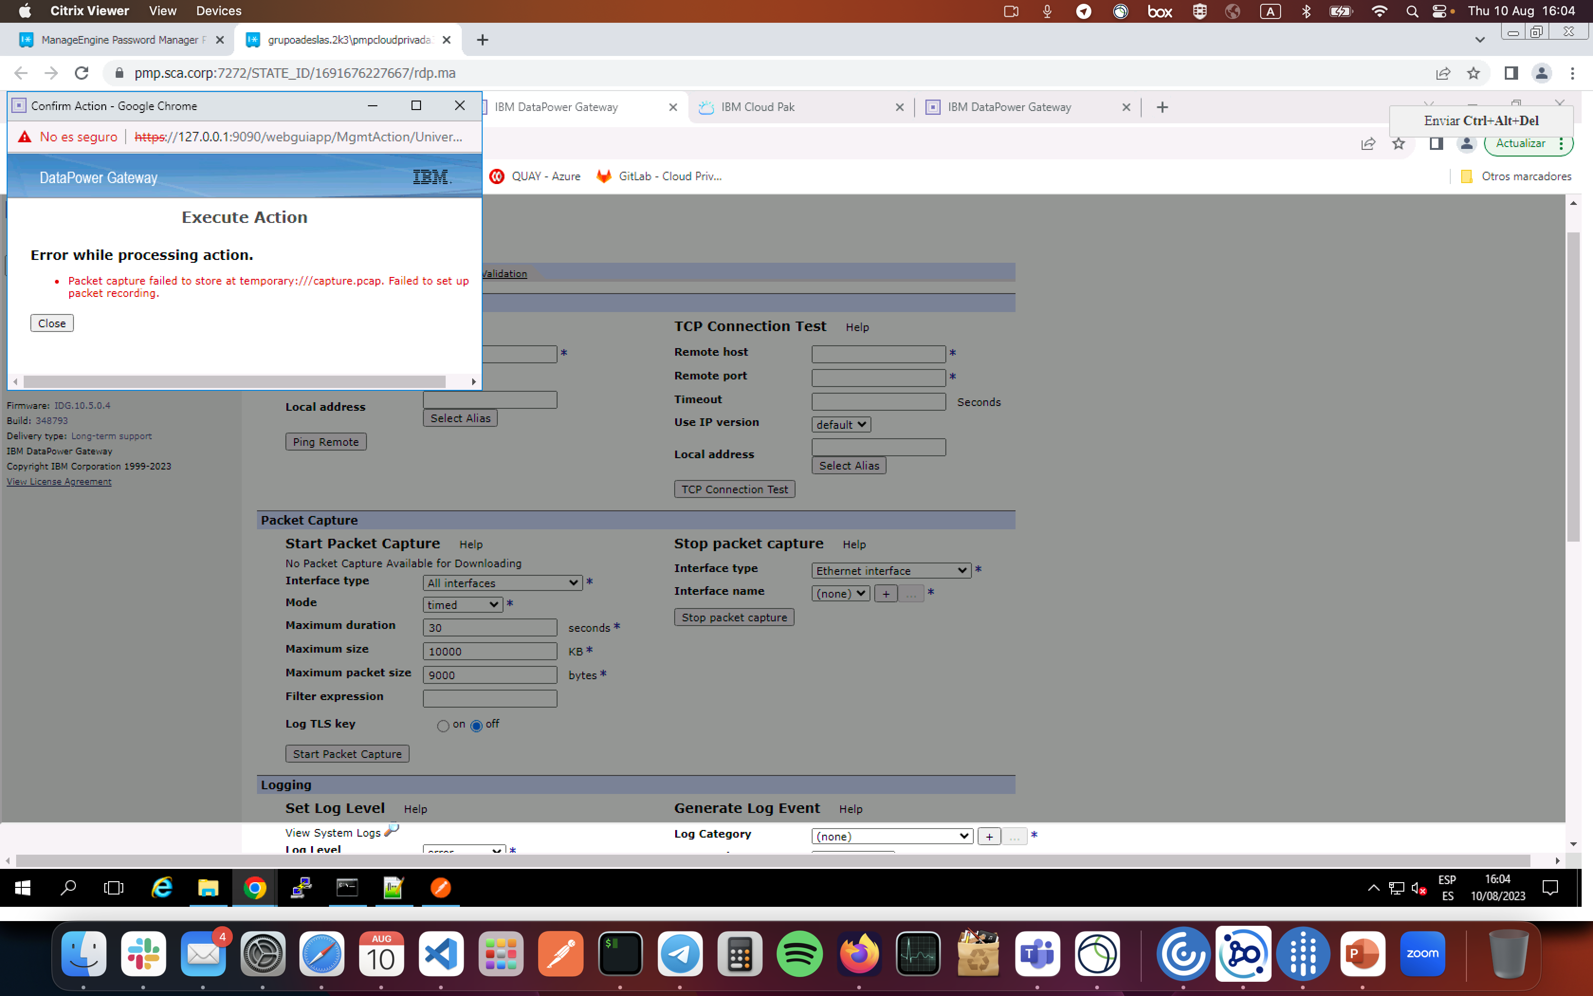Reload the outer Chrome page

(82, 73)
